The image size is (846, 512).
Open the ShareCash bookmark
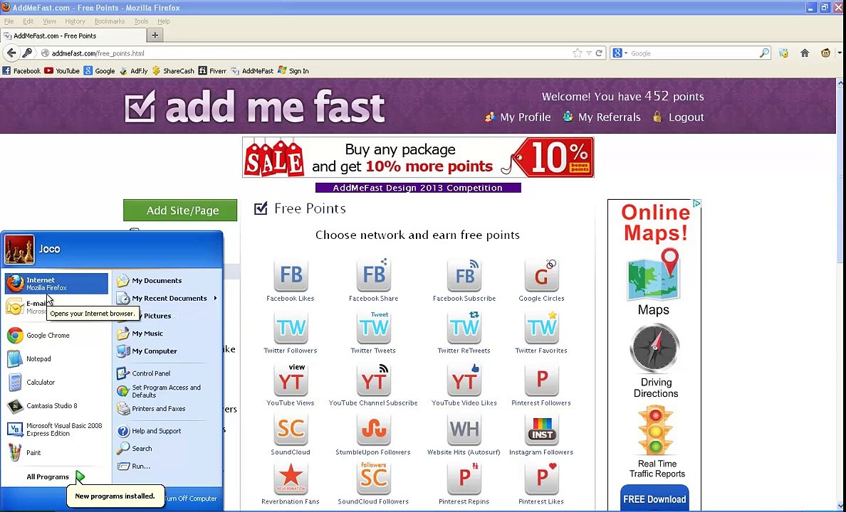173,70
